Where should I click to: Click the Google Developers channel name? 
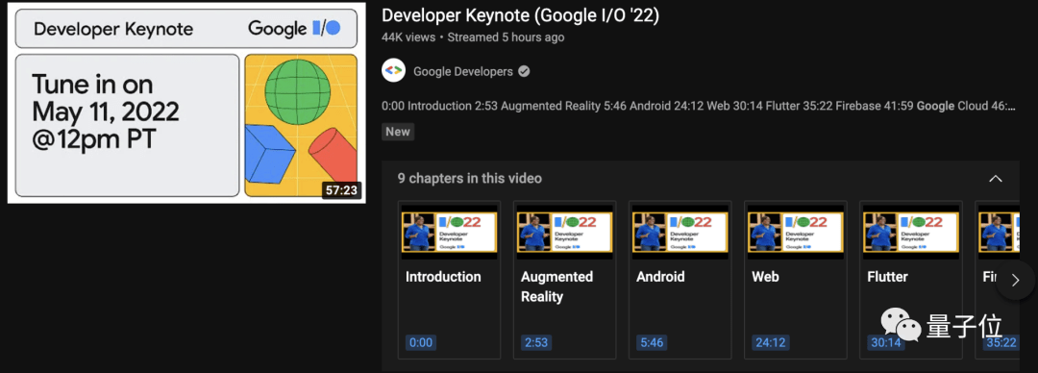[x=462, y=71]
